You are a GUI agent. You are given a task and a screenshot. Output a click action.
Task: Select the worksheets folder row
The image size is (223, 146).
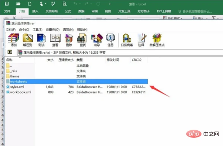coord(77,82)
